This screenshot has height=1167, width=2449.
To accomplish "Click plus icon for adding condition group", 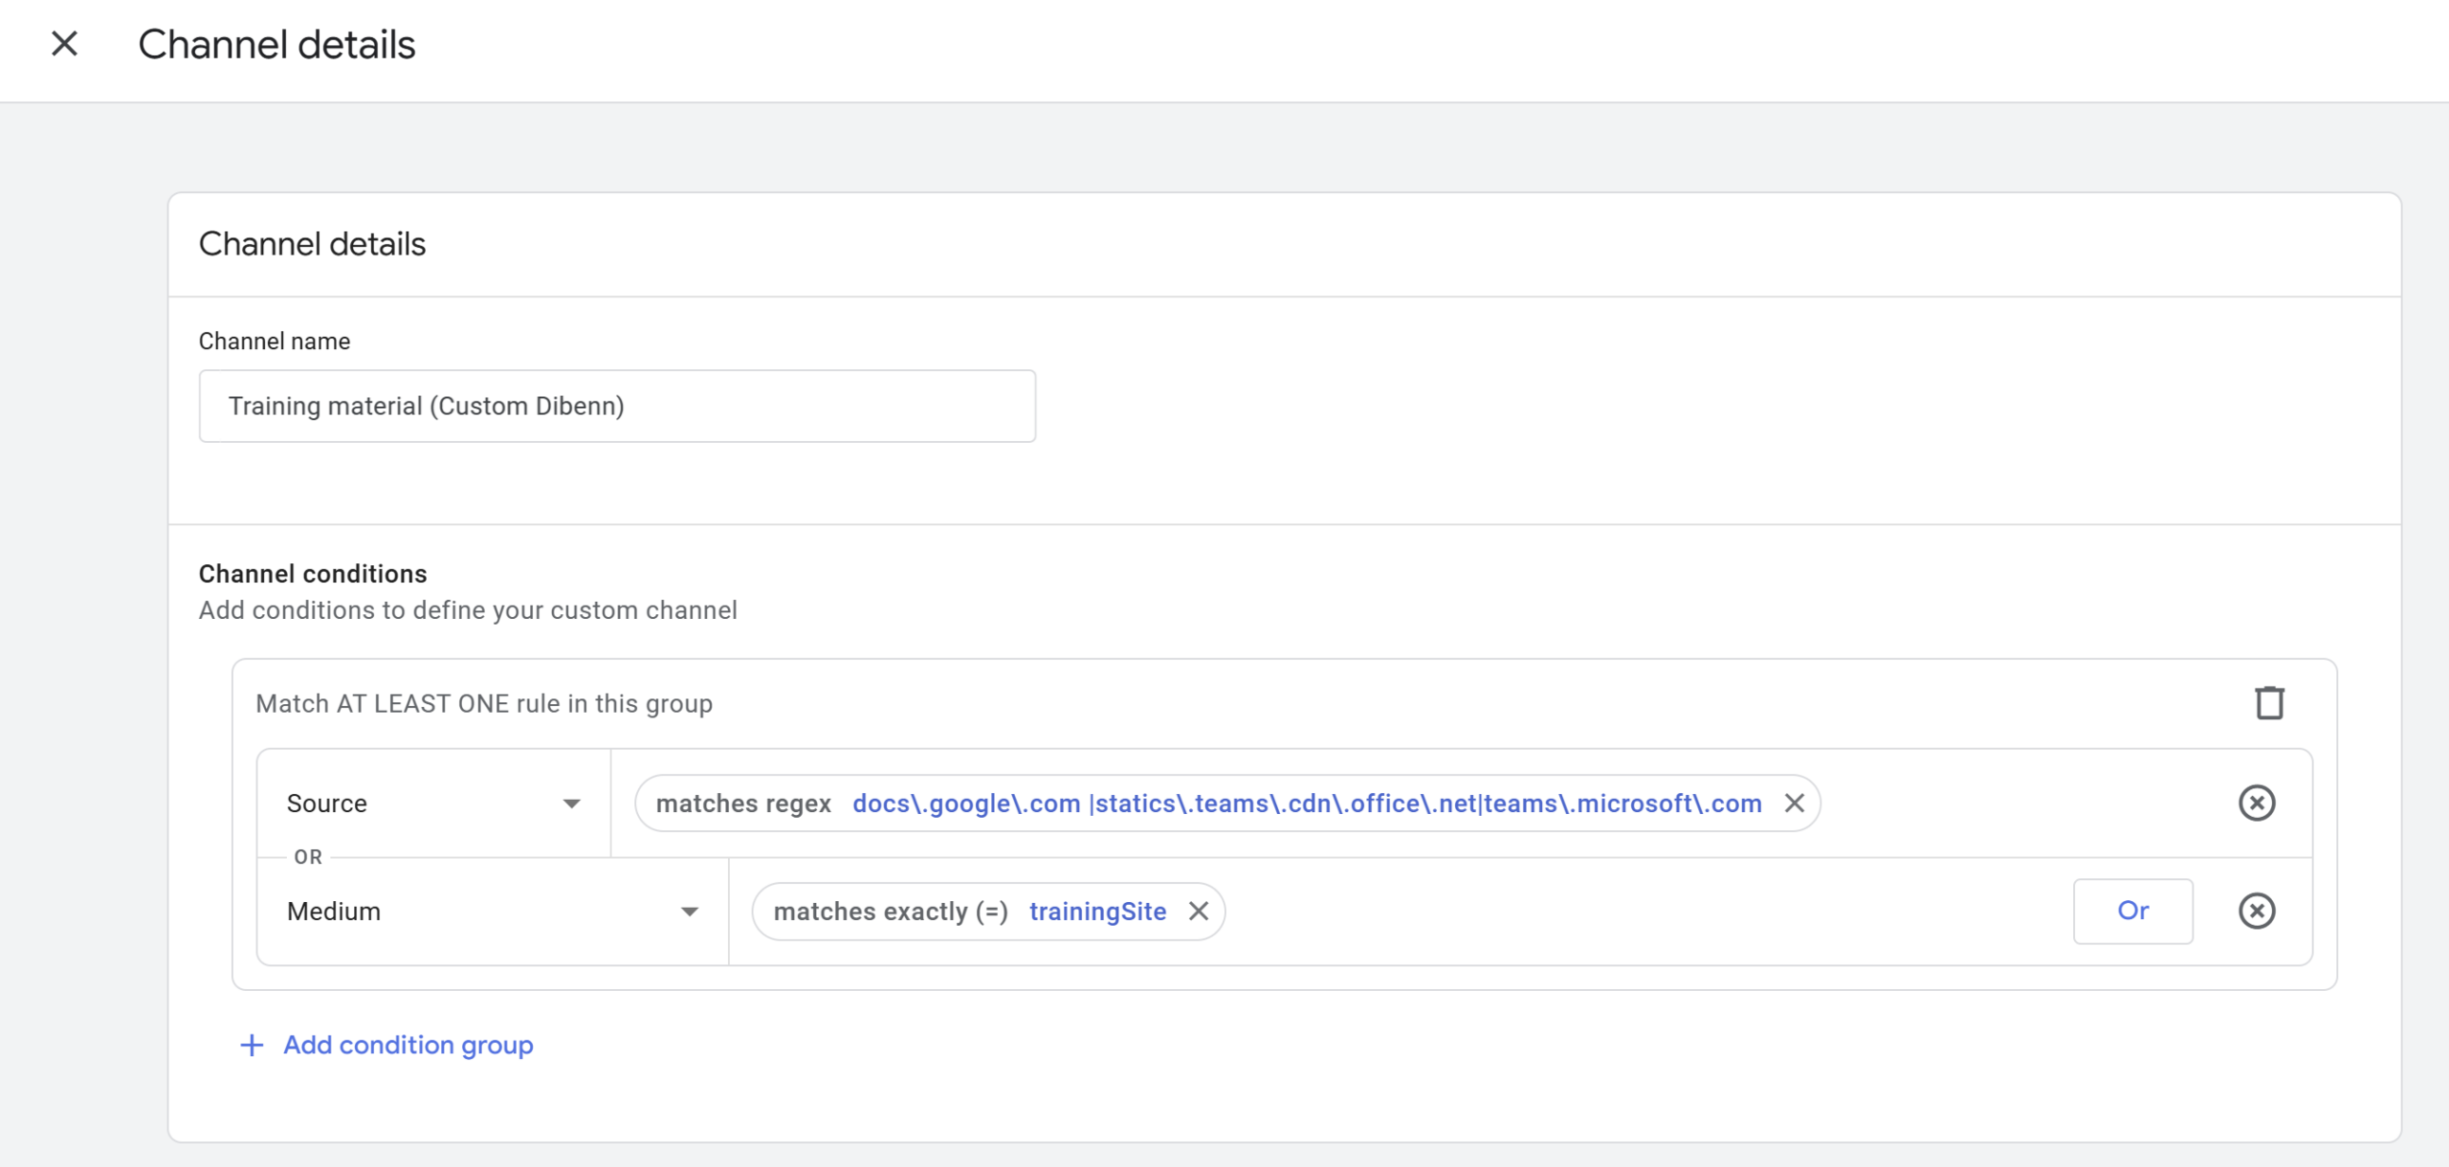I will point(252,1045).
